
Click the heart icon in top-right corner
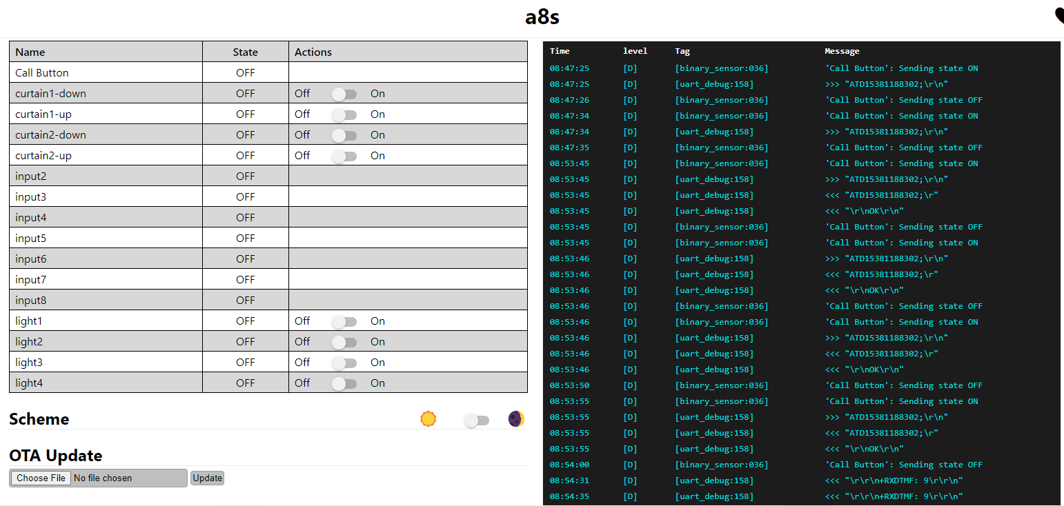(1059, 17)
